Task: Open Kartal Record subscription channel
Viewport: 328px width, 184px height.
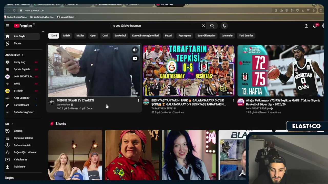Action: (22, 105)
